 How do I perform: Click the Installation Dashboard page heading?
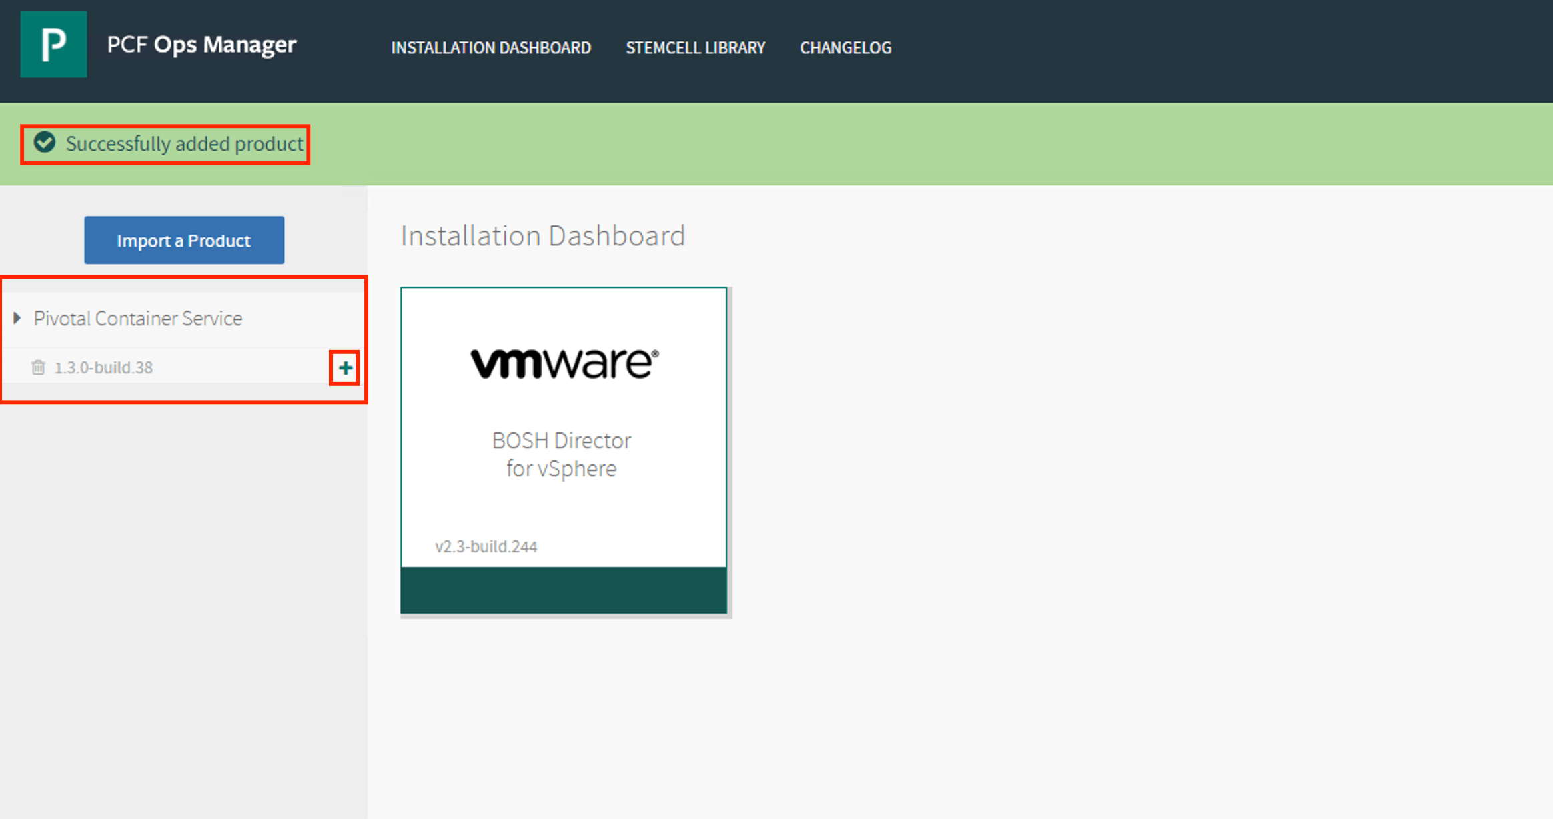click(542, 236)
